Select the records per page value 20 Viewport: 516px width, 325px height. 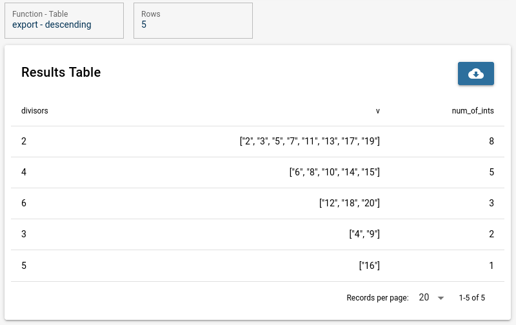(x=424, y=297)
